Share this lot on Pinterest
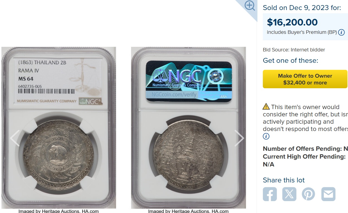This screenshot has height=213, width=348. tap(309, 194)
